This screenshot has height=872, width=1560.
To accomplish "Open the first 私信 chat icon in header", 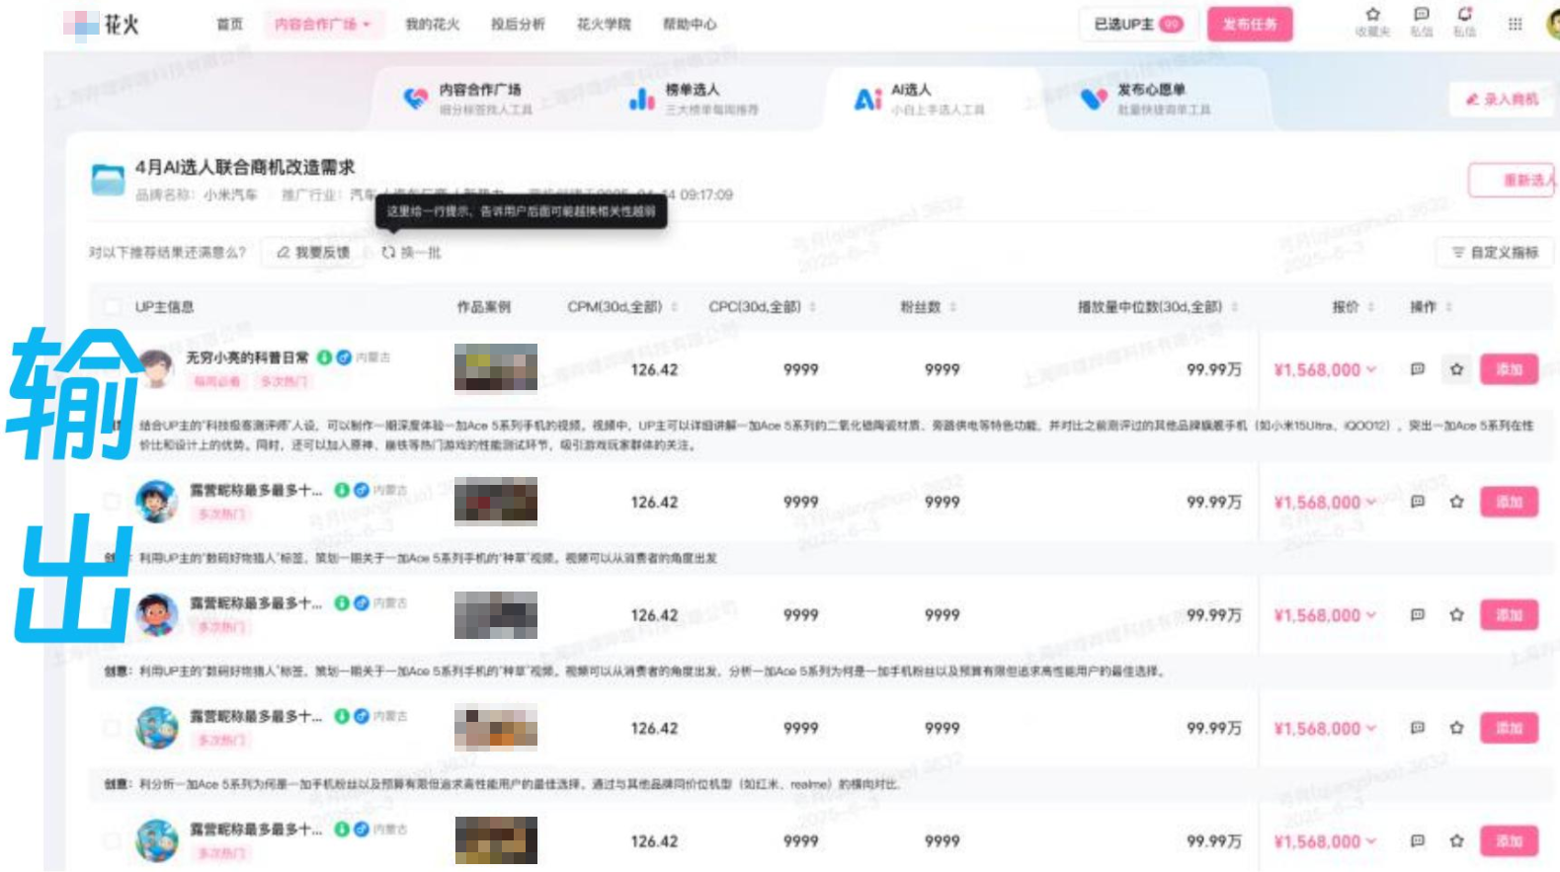I will coord(1421,14).
